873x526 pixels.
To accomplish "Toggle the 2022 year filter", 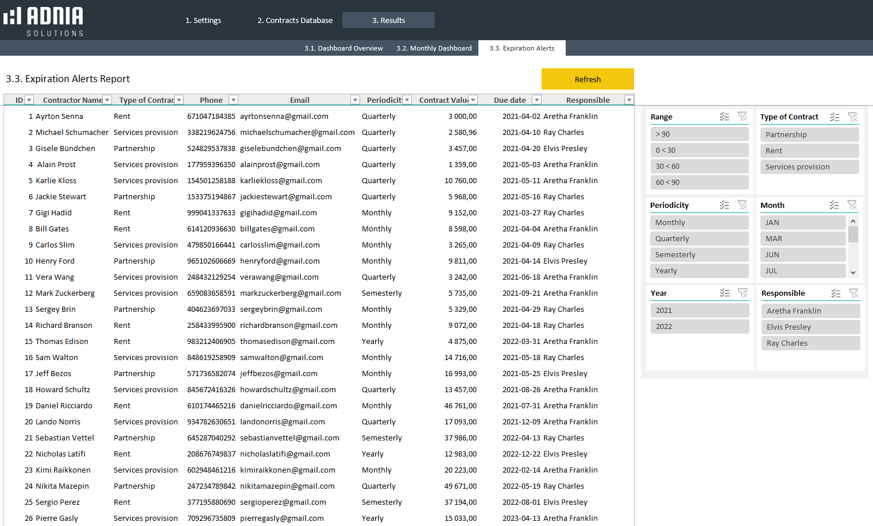I will [699, 326].
